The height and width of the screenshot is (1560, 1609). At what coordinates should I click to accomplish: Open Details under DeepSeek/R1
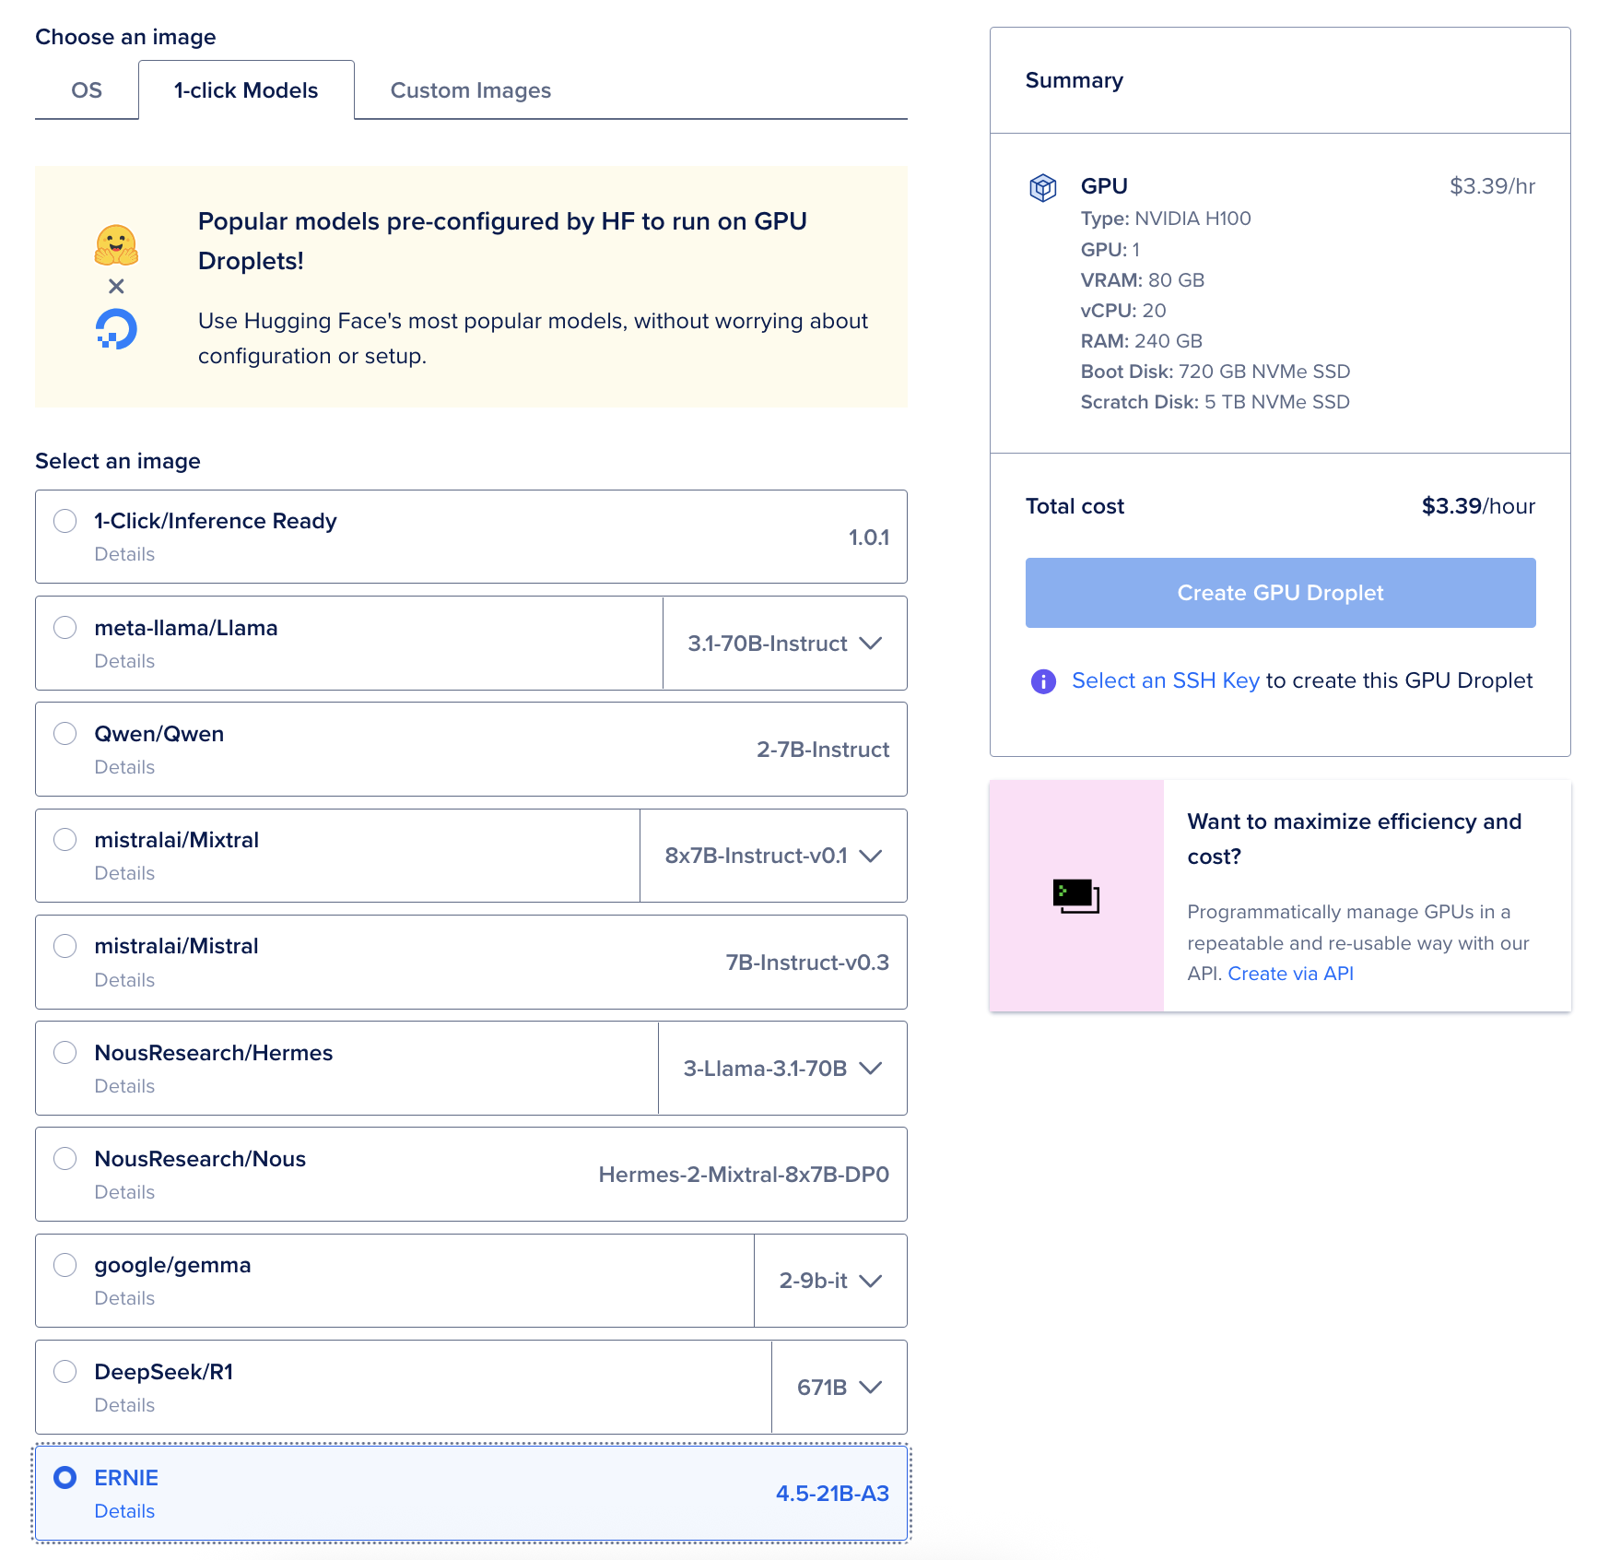[124, 1405]
